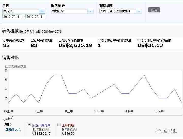Click the 平均每种订单商品的数量 label

114,40
